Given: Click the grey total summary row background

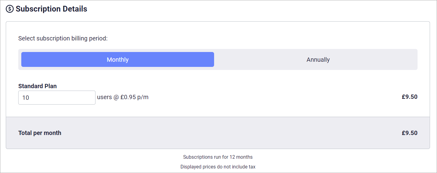Looking at the screenshot, I should 218,133.
